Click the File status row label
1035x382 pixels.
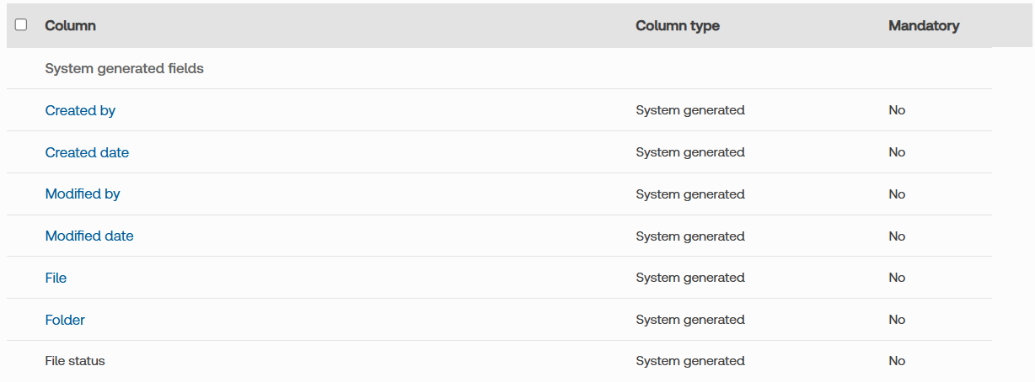tap(75, 361)
